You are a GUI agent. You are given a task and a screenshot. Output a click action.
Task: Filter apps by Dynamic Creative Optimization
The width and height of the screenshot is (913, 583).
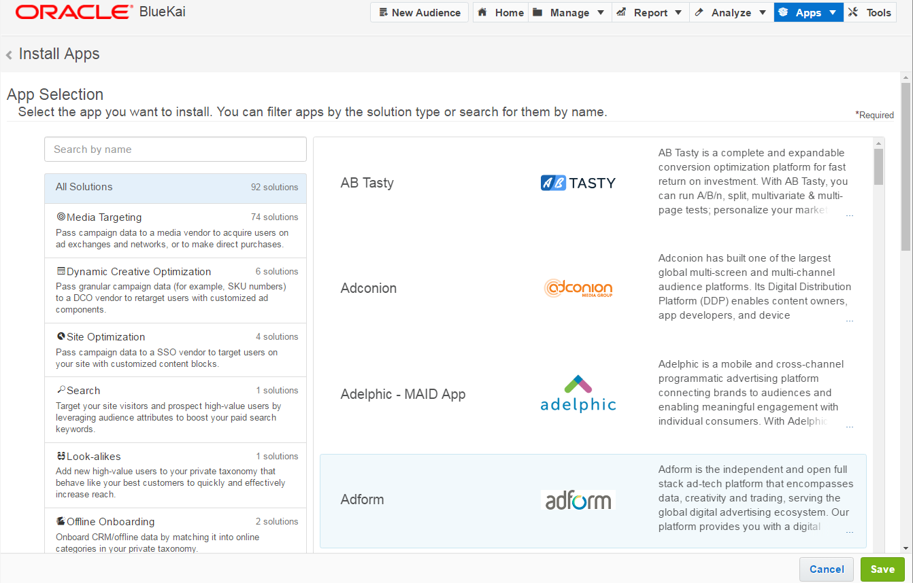coord(176,290)
